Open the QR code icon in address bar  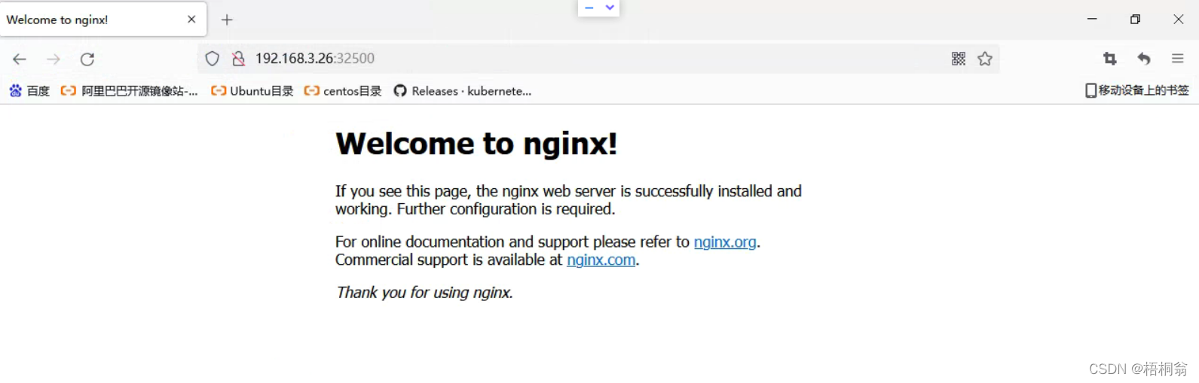959,59
